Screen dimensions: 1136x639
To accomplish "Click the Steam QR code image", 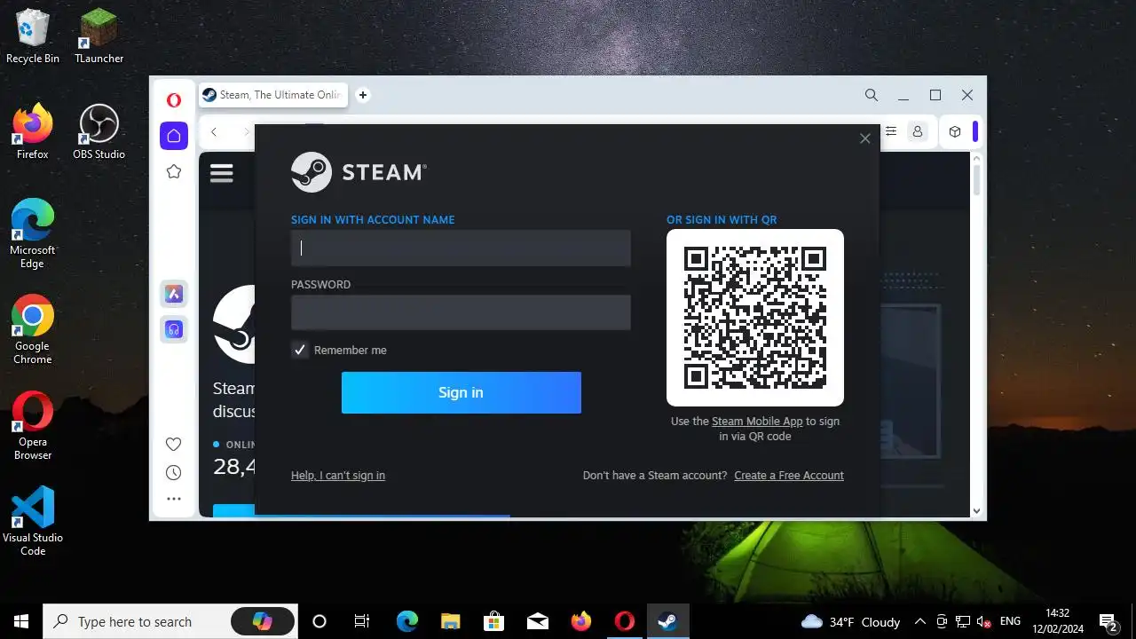I will [x=755, y=318].
